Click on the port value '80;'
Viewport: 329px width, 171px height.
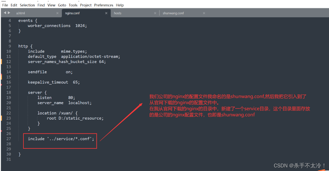71,98
